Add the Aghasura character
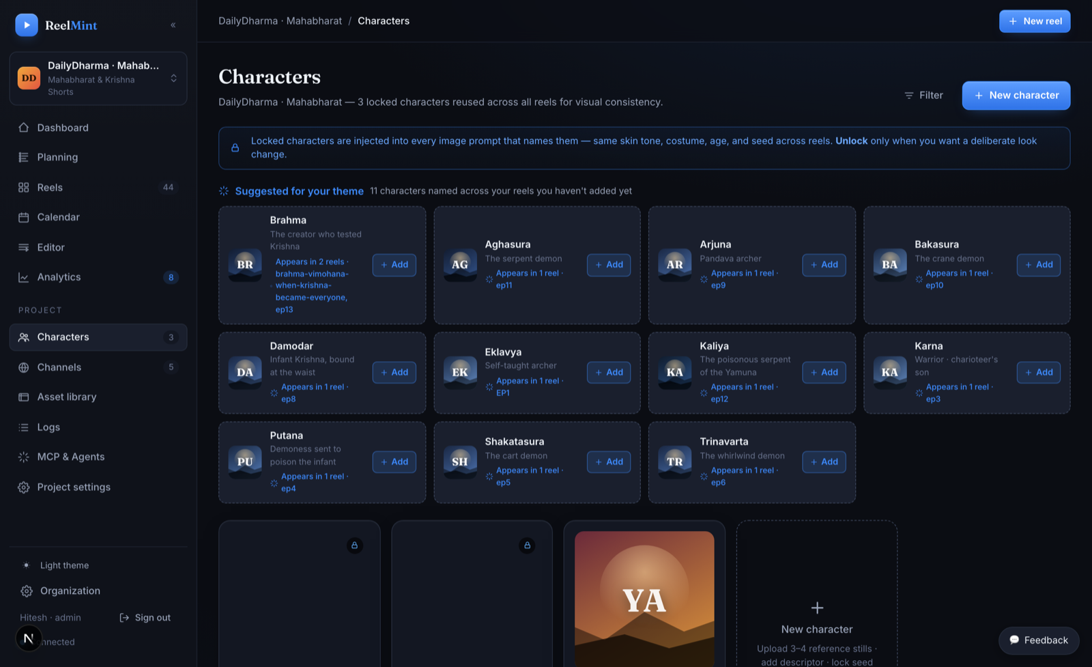This screenshot has height=667, width=1092. click(x=609, y=265)
